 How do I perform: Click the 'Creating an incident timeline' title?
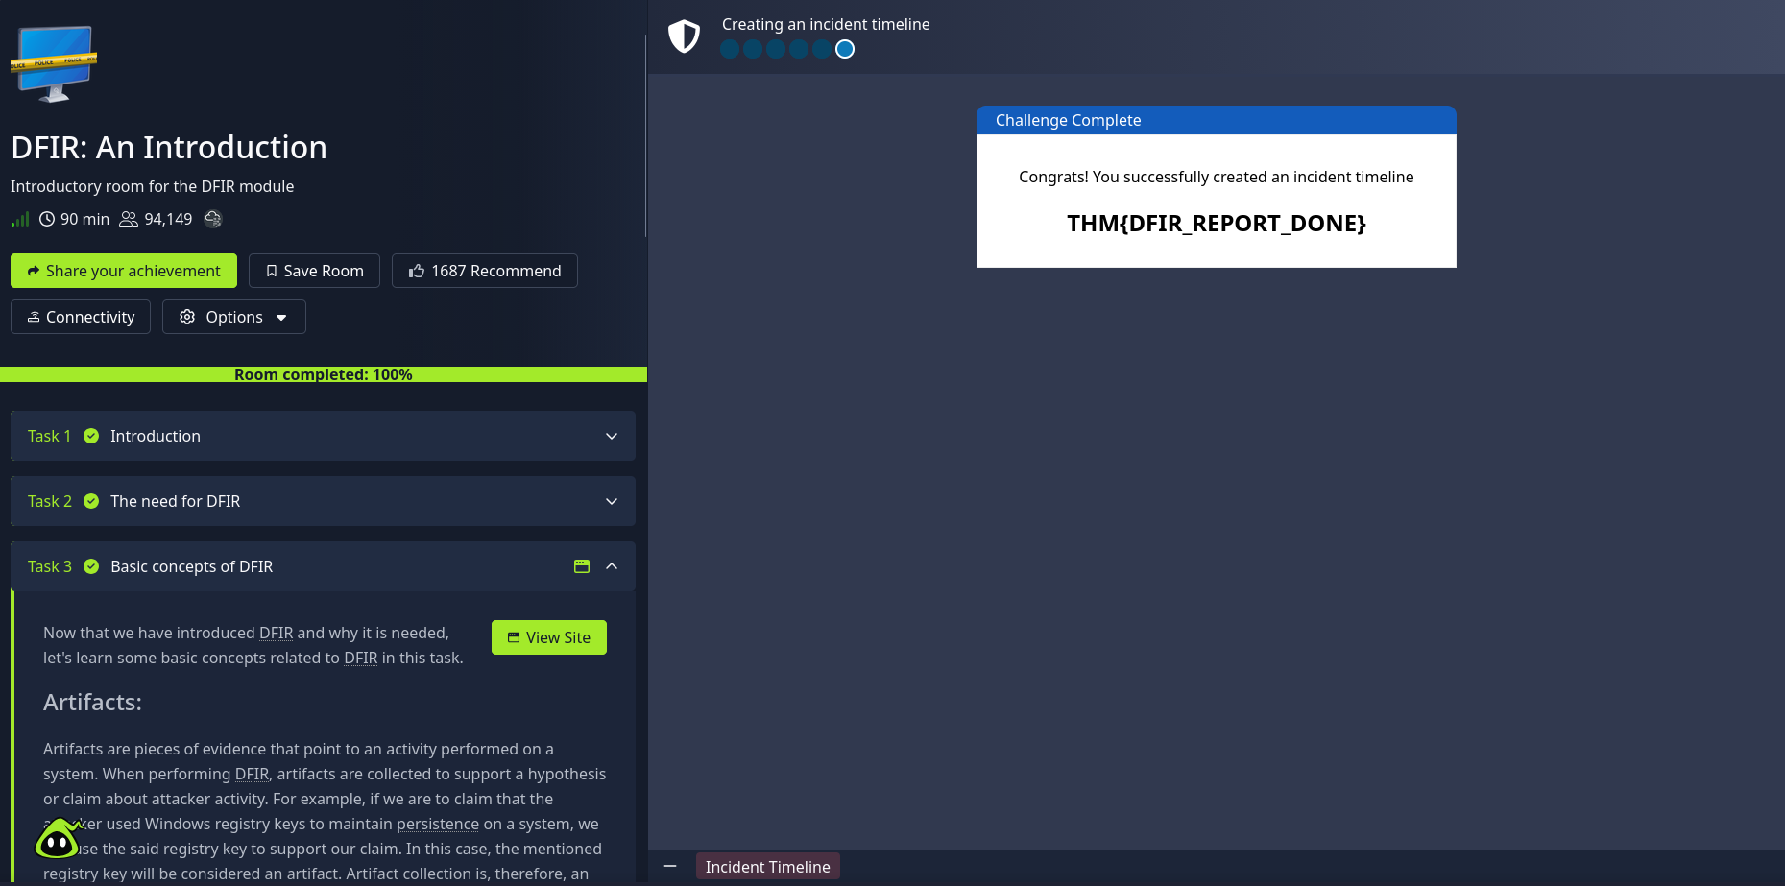coord(826,24)
